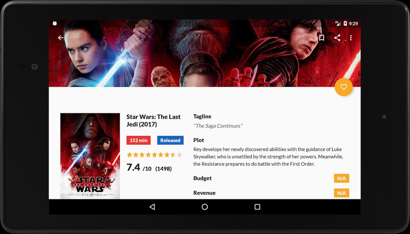Tap the blue Released status badge
This screenshot has width=410, height=234.
pyautogui.click(x=170, y=140)
